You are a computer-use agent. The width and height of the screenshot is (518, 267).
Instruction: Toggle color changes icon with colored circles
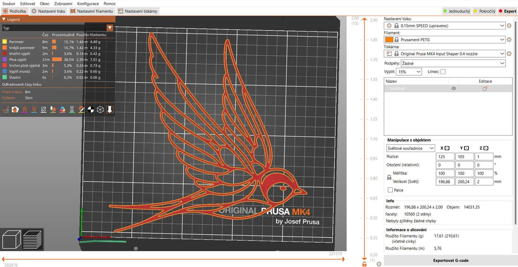pyautogui.click(x=62, y=110)
